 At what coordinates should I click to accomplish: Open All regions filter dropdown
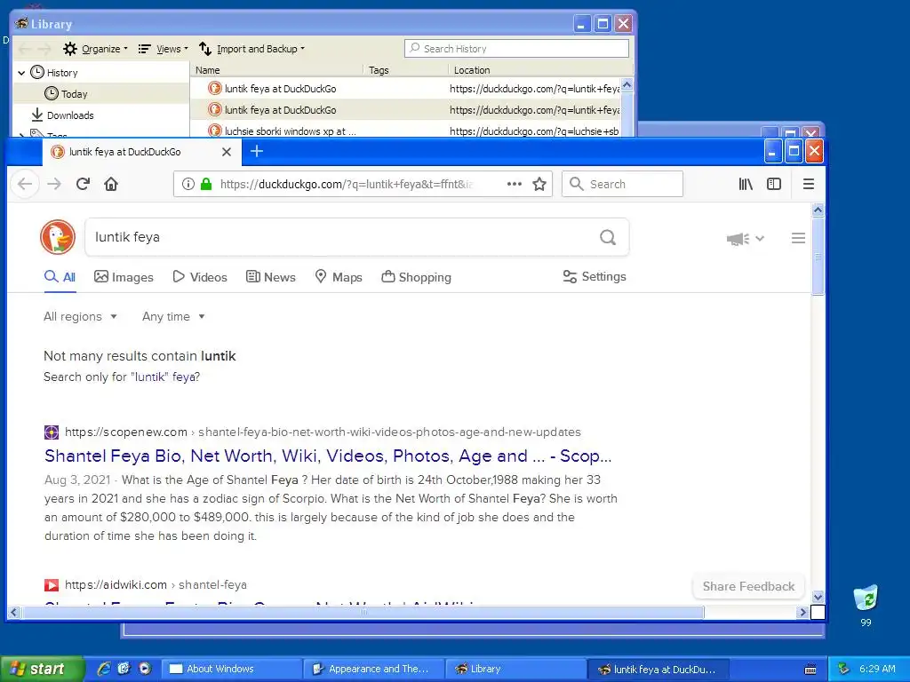(x=80, y=317)
